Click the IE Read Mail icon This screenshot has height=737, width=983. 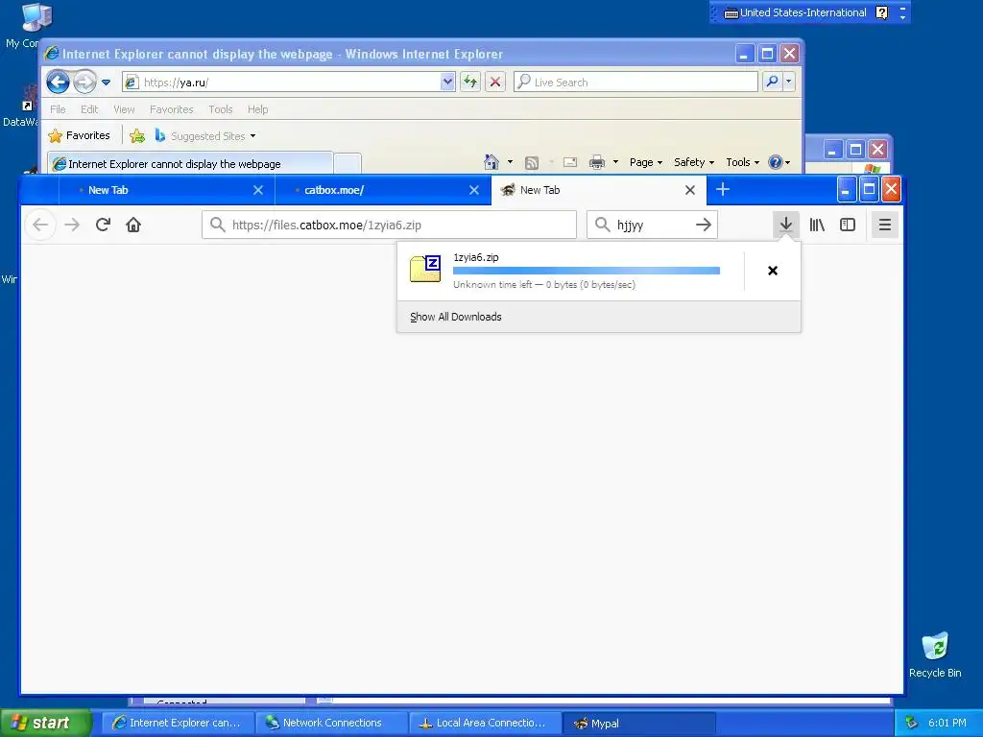pyautogui.click(x=570, y=162)
